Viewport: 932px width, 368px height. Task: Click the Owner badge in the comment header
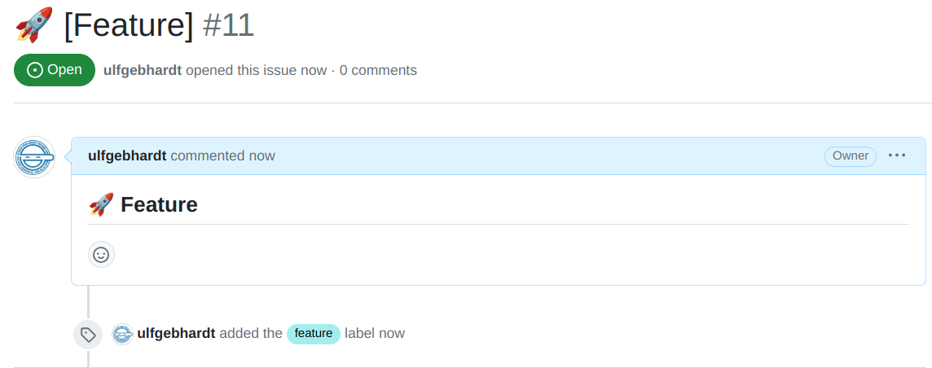(x=850, y=156)
